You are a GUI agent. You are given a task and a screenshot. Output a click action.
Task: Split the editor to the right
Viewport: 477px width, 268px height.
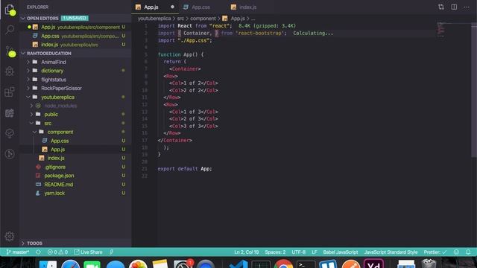coord(454,7)
